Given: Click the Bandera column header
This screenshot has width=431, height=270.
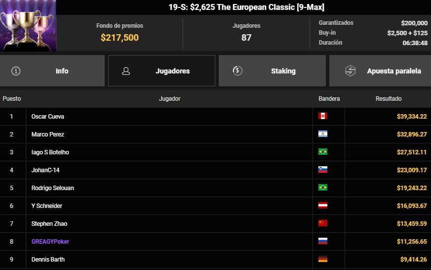Looking at the screenshot, I should (329, 98).
